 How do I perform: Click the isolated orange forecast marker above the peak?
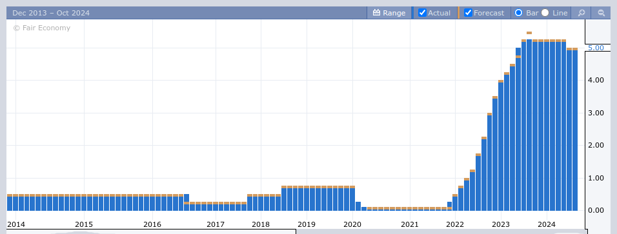(x=529, y=33)
